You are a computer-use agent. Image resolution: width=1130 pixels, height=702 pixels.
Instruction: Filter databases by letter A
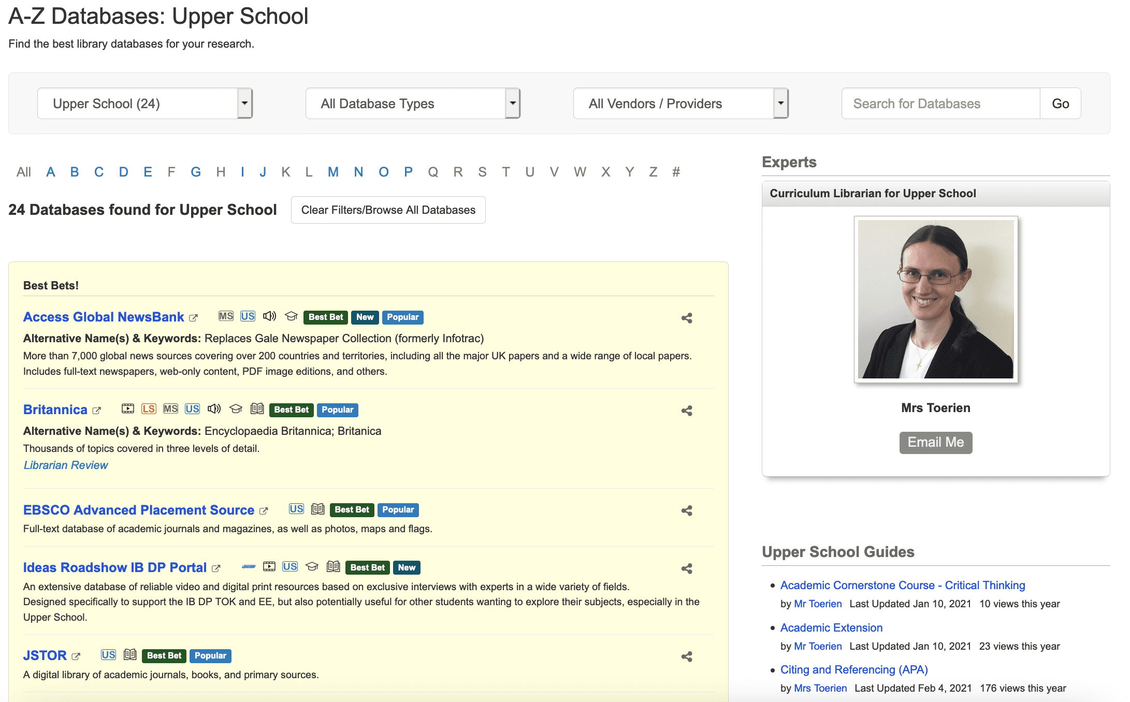tap(50, 172)
